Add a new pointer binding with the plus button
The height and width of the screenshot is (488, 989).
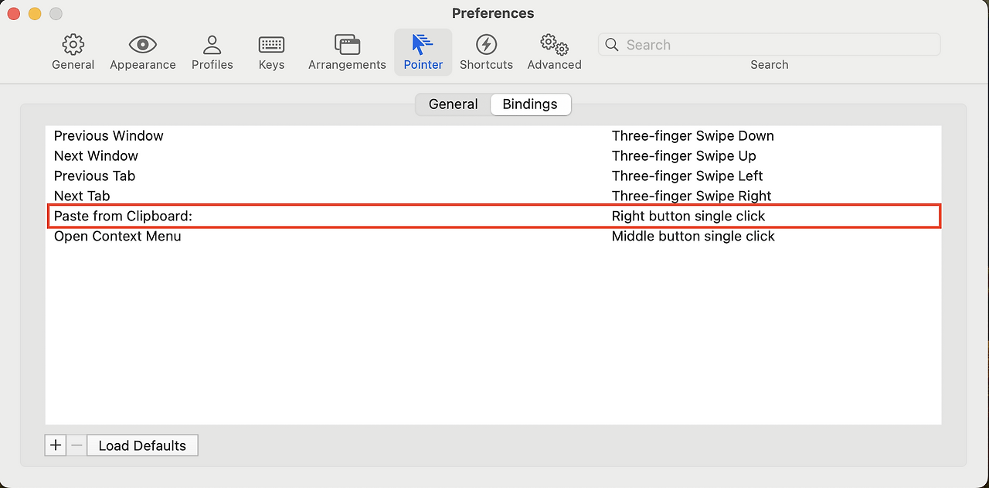click(55, 445)
